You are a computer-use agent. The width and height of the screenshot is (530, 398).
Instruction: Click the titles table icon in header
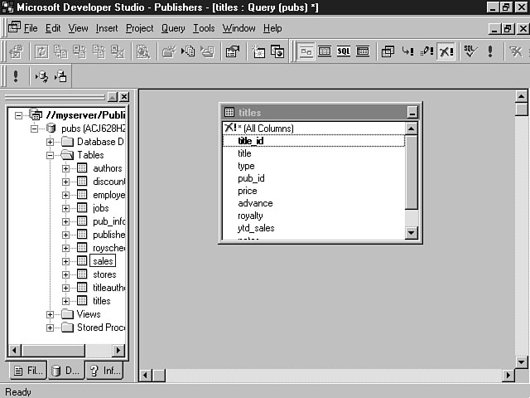coord(229,112)
